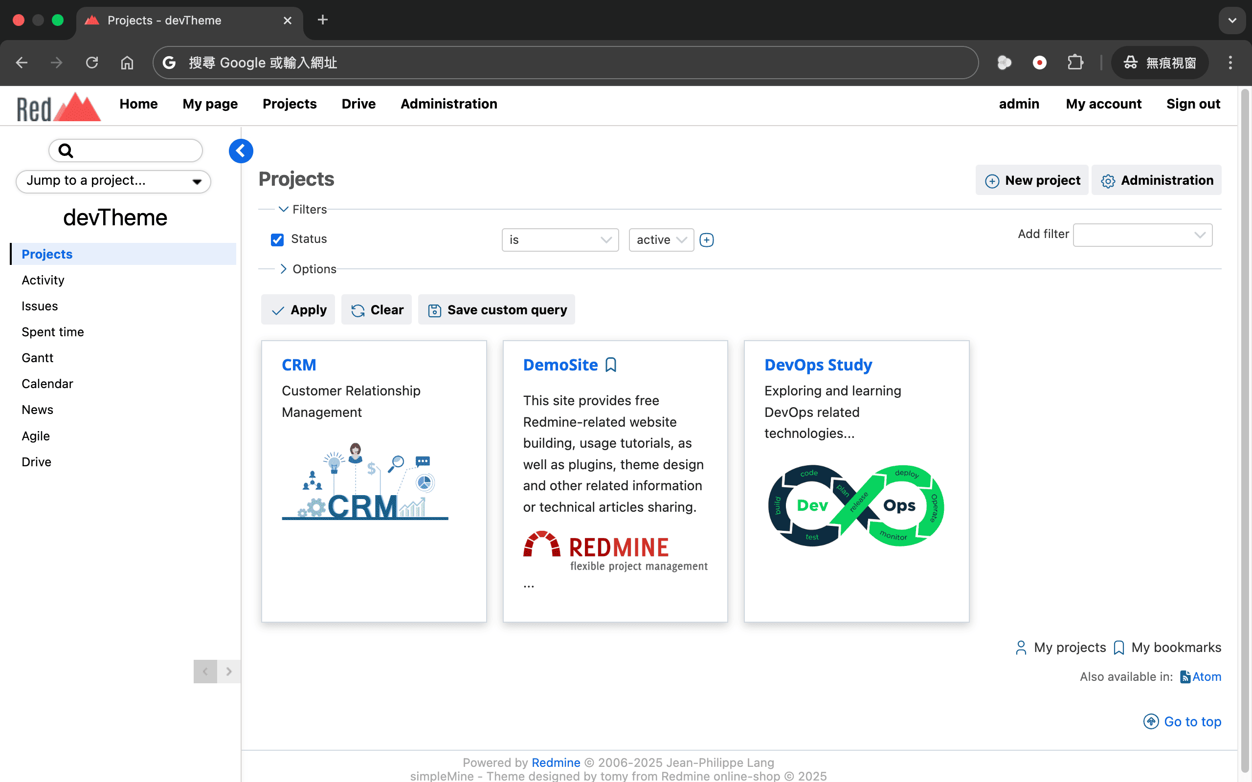1252x782 pixels.
Task: Click the Go to top arrow icon
Action: (x=1151, y=721)
